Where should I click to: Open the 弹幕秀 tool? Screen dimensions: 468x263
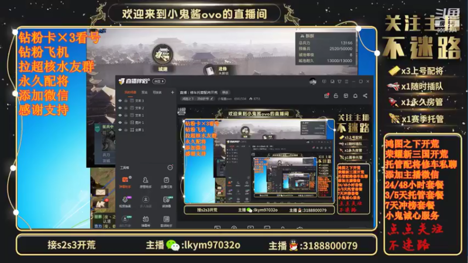145,221
